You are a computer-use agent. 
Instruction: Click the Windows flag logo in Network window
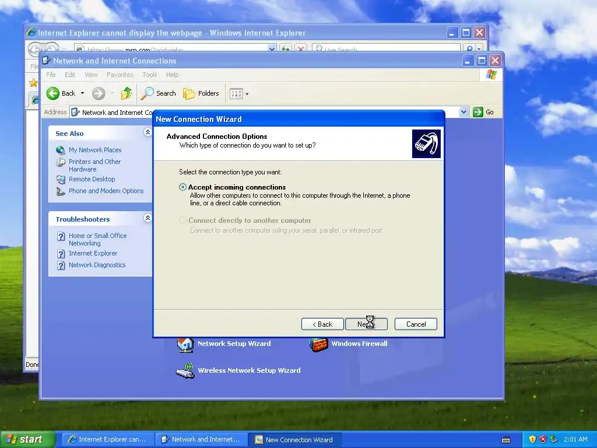coord(491,74)
